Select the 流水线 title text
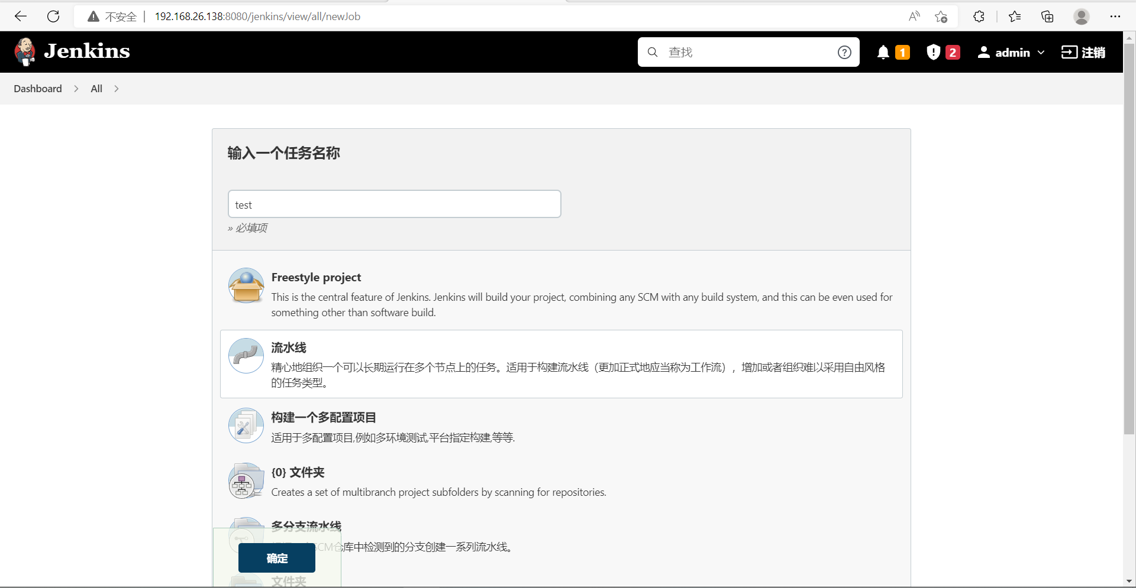Viewport: 1136px width, 588px height. (x=289, y=347)
